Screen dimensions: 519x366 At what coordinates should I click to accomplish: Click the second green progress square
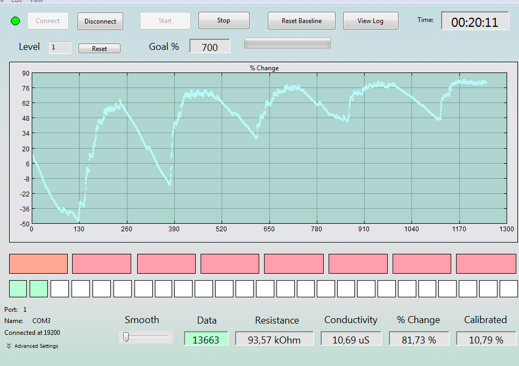39,289
